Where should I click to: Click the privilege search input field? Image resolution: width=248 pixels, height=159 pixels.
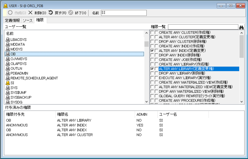(202, 27)
